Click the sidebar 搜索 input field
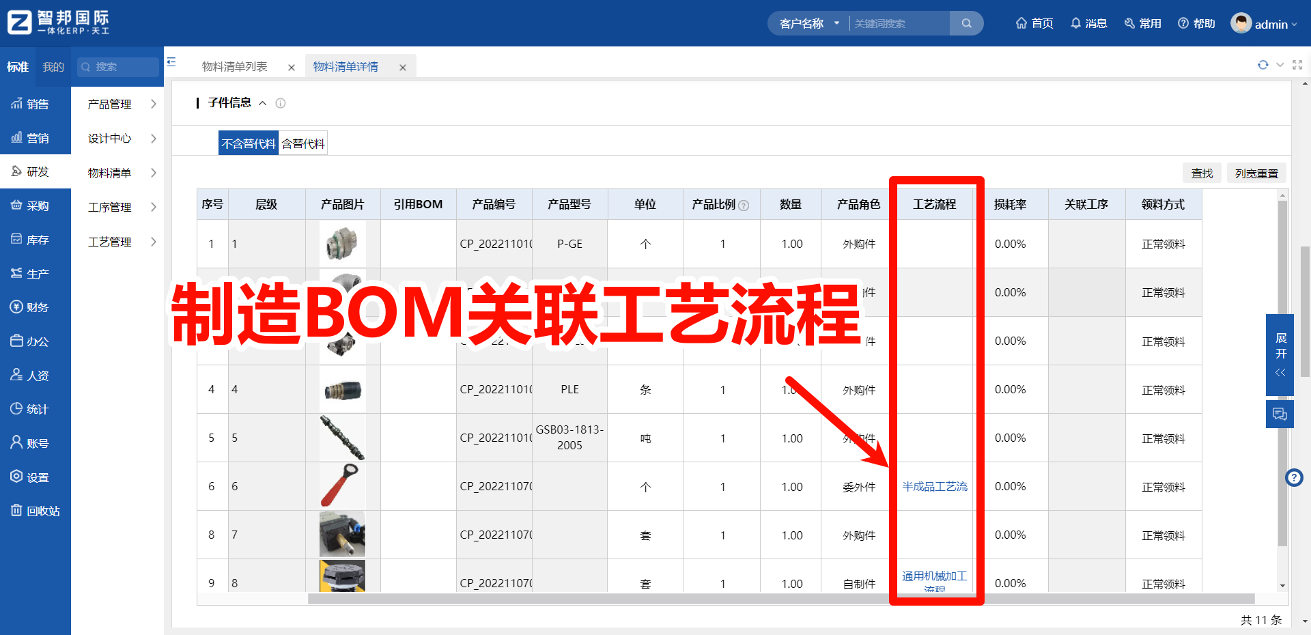This screenshot has height=635, width=1311. coord(117,66)
